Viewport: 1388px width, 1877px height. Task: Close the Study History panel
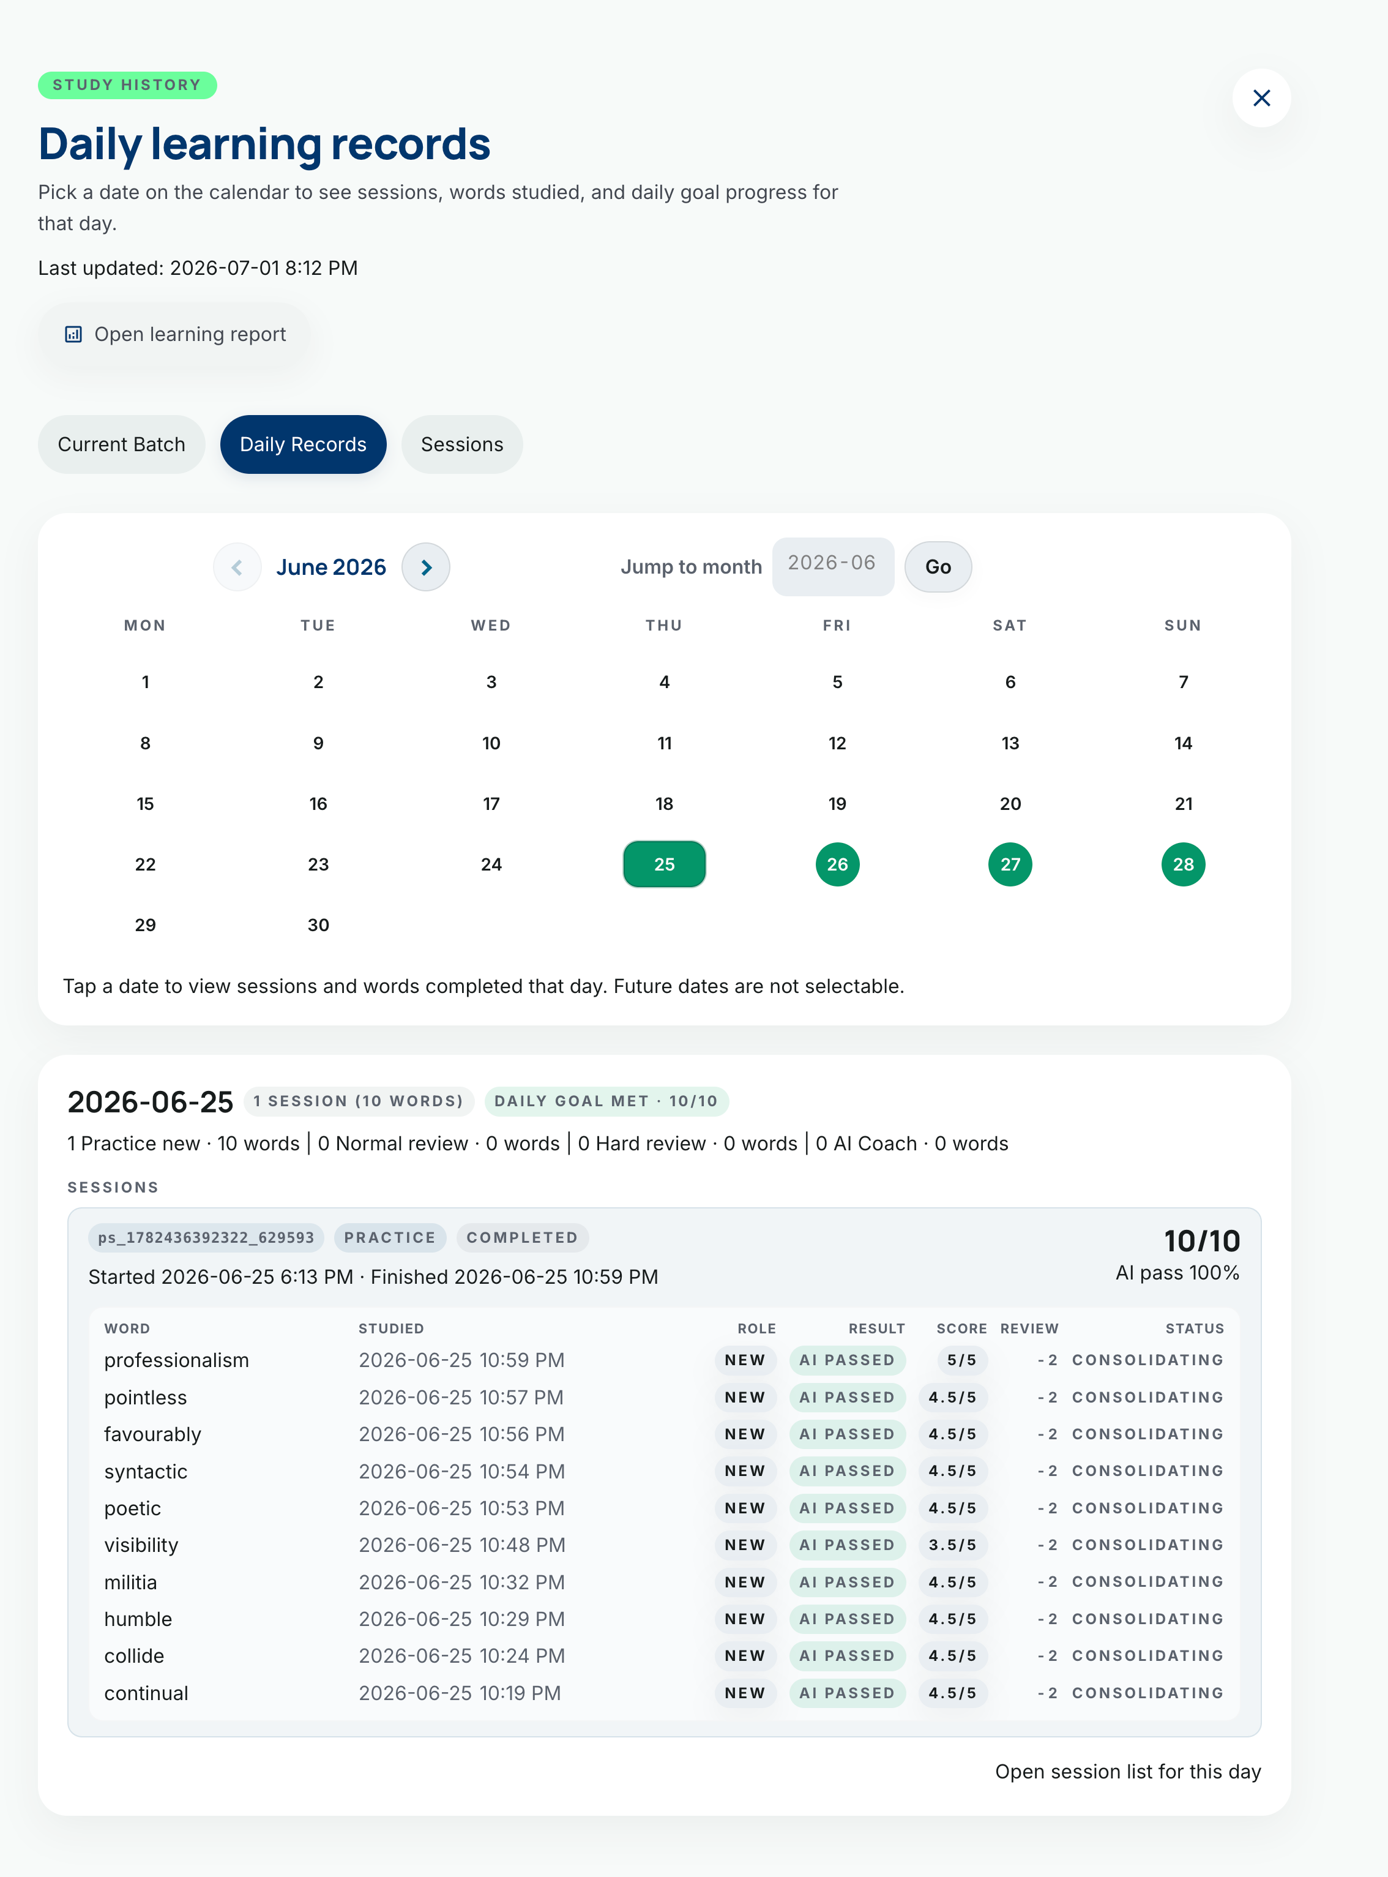point(1261,99)
